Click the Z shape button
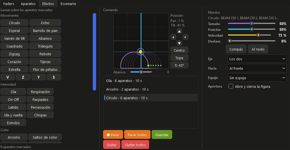 (x=23, y=77)
